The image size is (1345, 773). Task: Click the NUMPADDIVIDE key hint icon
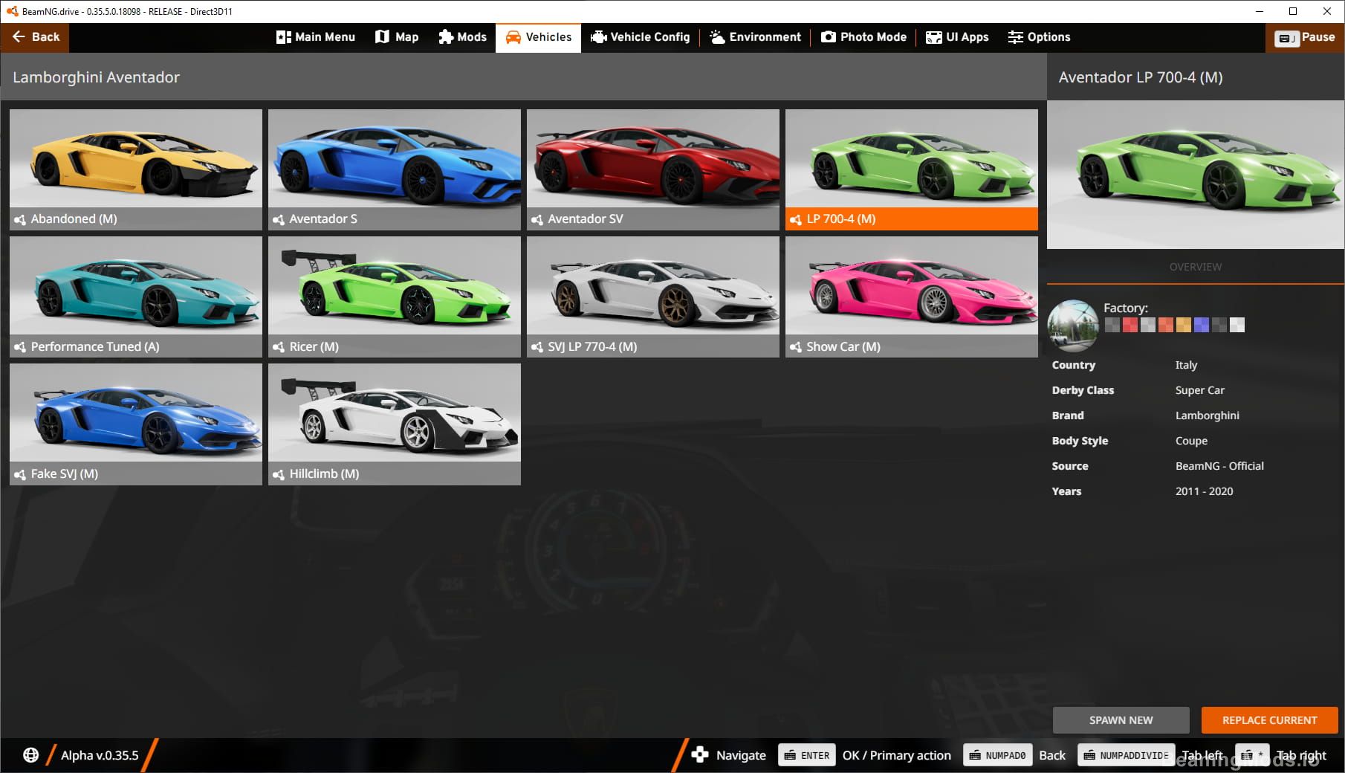pyautogui.click(x=1127, y=755)
